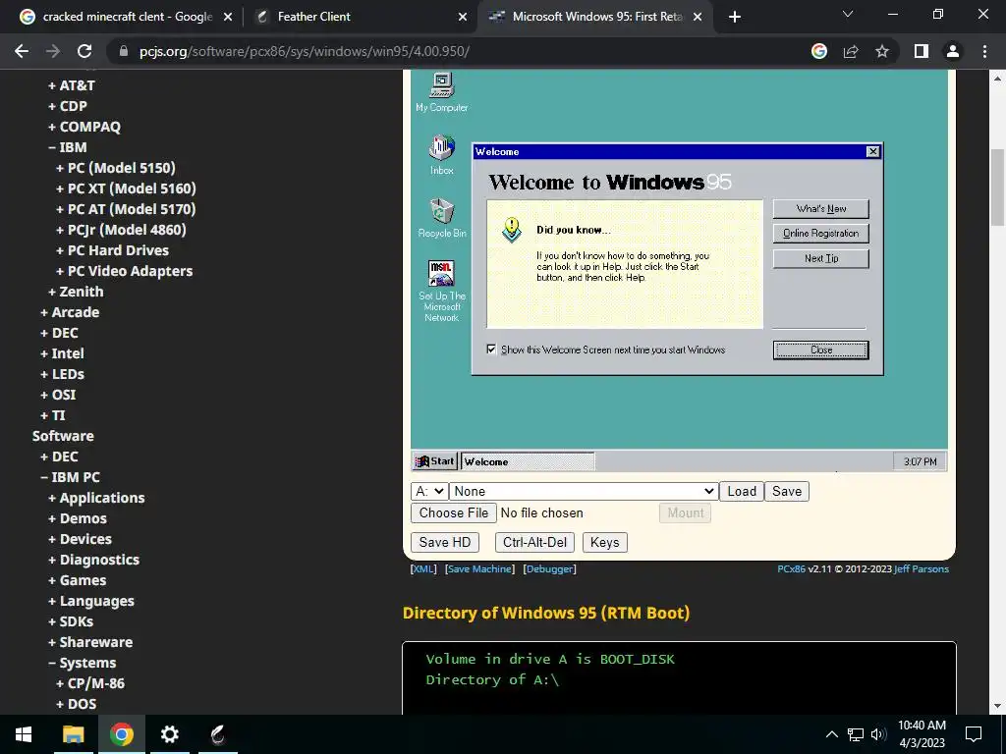Click browser back arrow

coord(22,51)
